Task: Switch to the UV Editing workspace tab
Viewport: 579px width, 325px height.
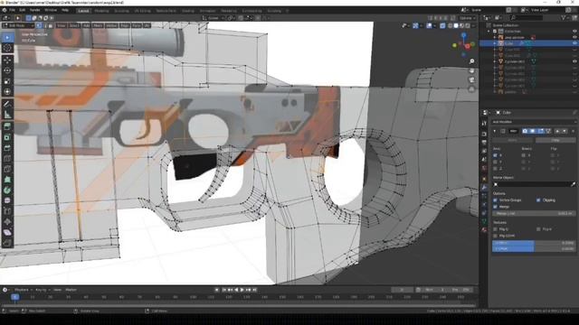Action: [143, 11]
